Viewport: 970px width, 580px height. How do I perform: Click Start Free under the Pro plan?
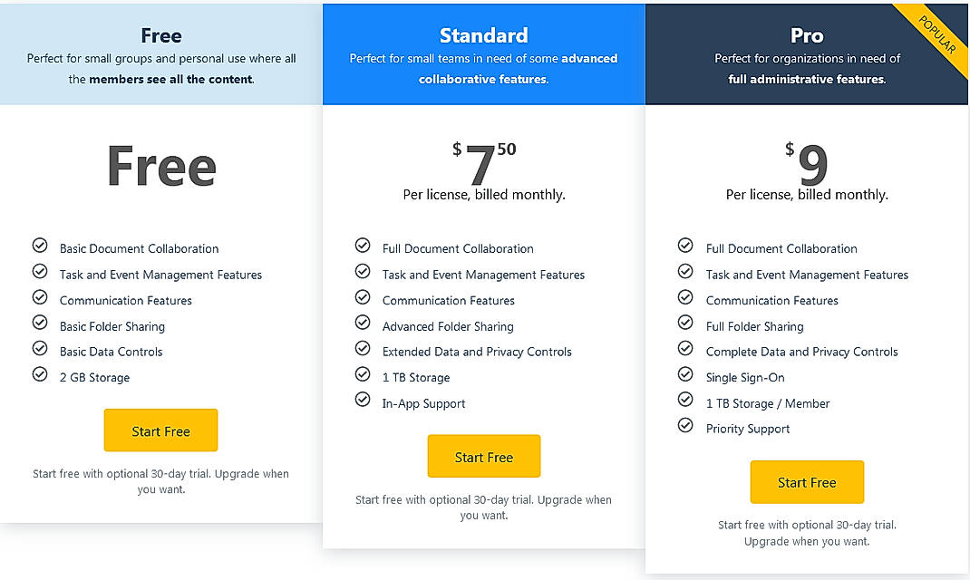tap(807, 482)
